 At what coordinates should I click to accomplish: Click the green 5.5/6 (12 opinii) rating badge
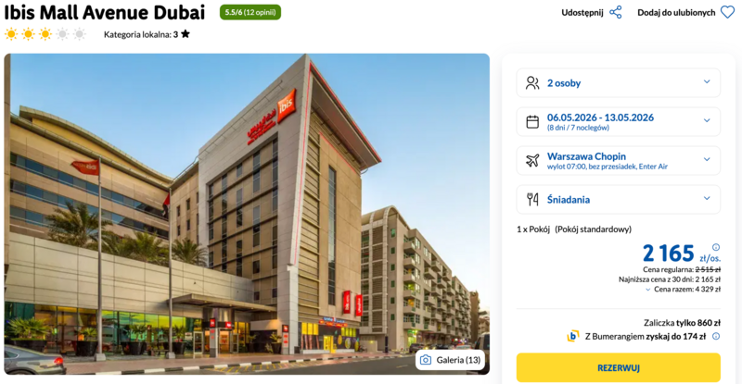pos(249,12)
